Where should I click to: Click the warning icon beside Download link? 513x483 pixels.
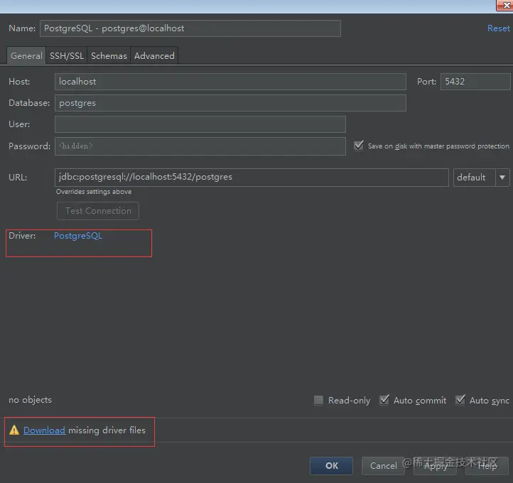[14, 430]
